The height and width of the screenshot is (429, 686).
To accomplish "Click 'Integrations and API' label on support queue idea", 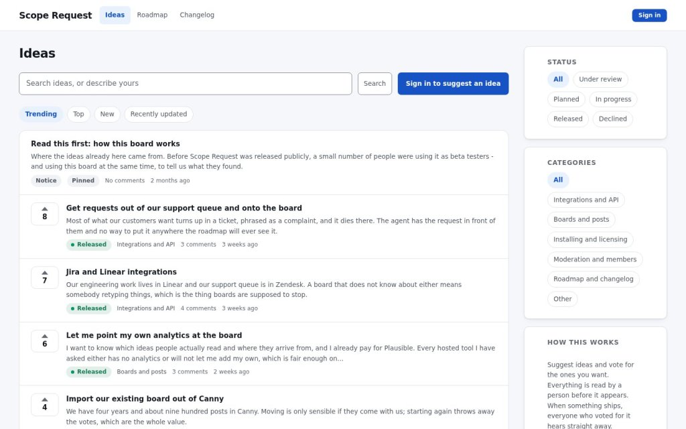I will click(x=145, y=245).
